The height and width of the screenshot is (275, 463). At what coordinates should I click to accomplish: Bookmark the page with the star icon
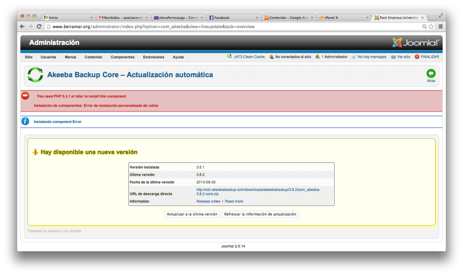[x=431, y=26]
